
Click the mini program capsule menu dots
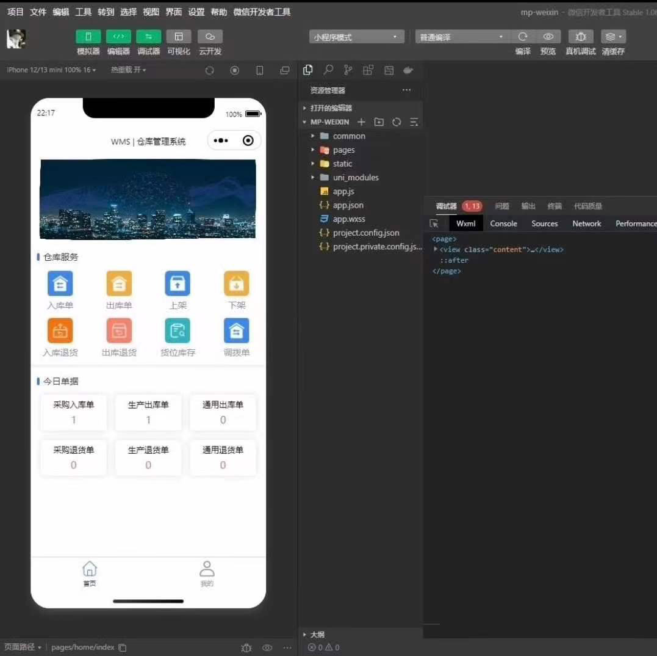221,140
